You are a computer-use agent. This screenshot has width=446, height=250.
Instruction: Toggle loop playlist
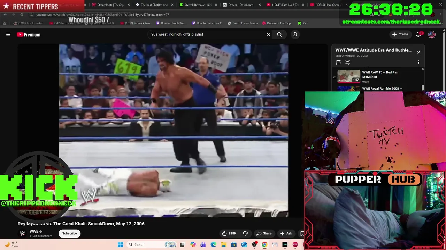(x=338, y=62)
